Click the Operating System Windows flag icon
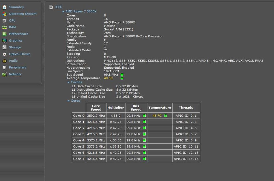Screen dimensions: 274x181 click(x=4, y=14)
